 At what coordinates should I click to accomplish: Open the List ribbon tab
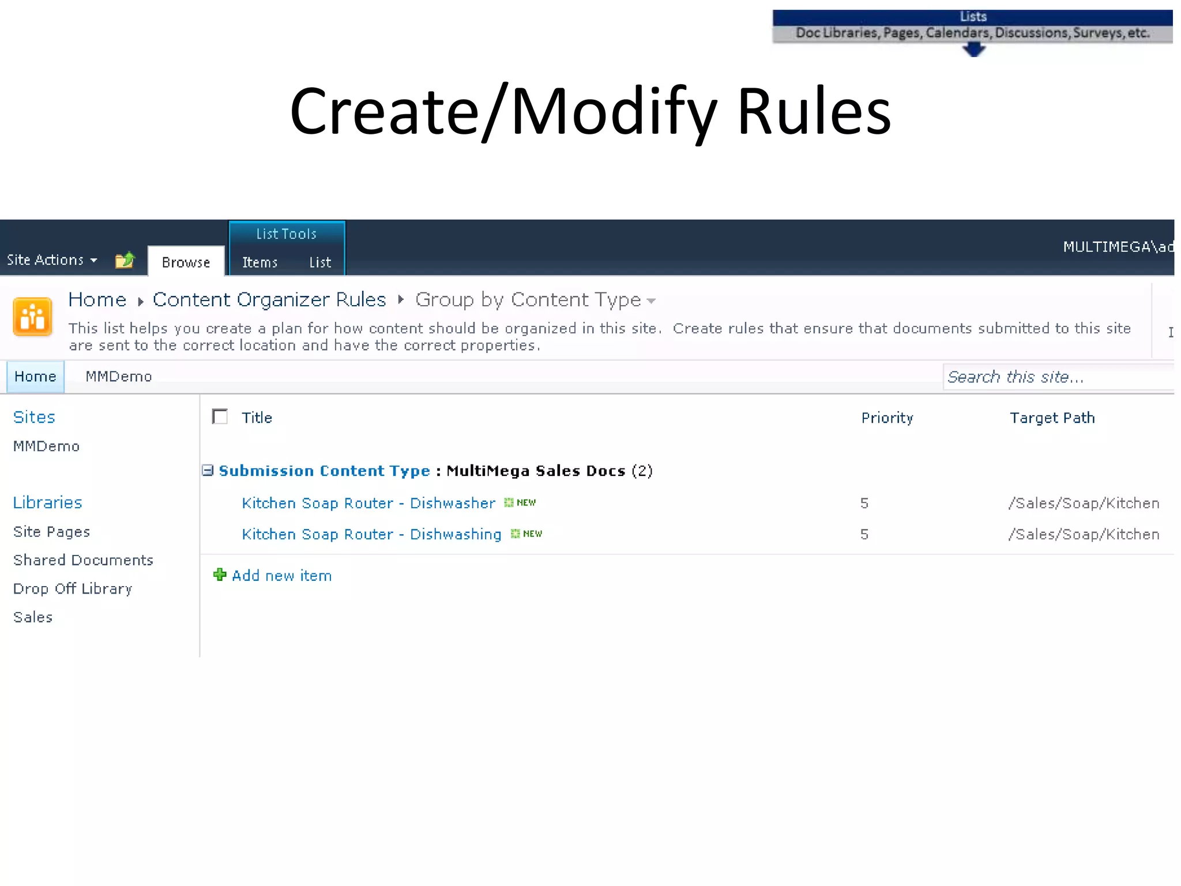click(x=320, y=262)
